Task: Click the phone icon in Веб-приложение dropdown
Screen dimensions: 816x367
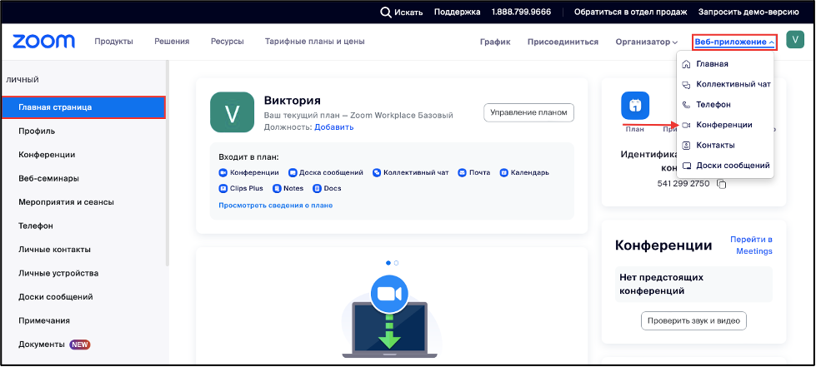Action: click(x=686, y=105)
